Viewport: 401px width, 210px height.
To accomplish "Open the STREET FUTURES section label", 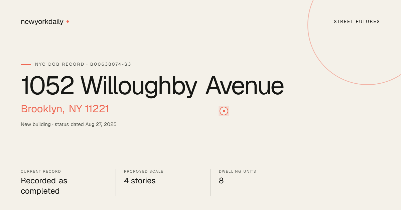I will click(x=357, y=22).
